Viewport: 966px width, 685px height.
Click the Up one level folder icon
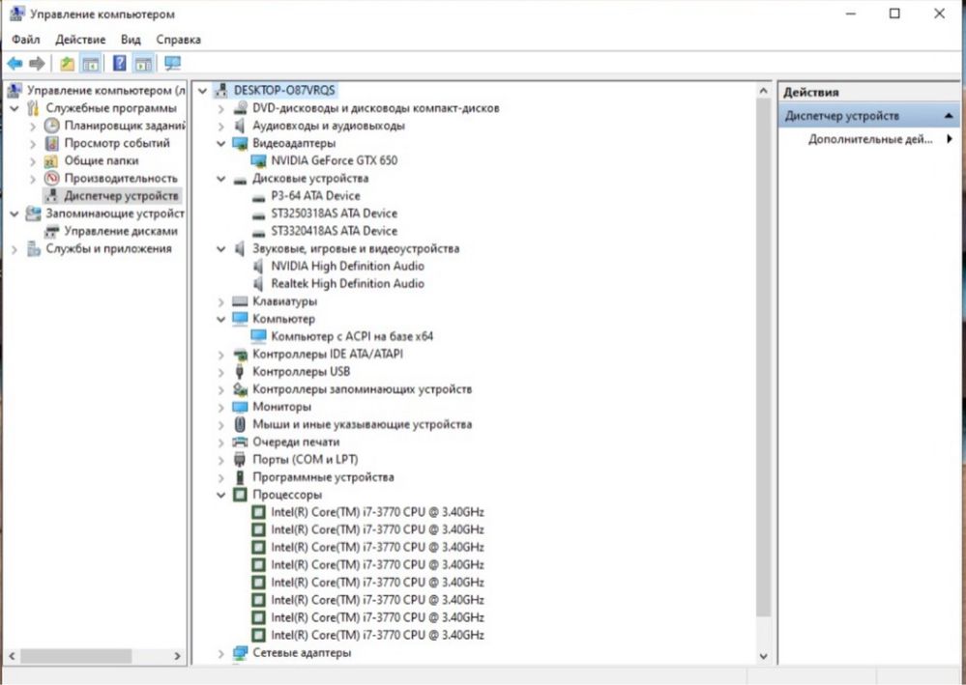coord(67,64)
